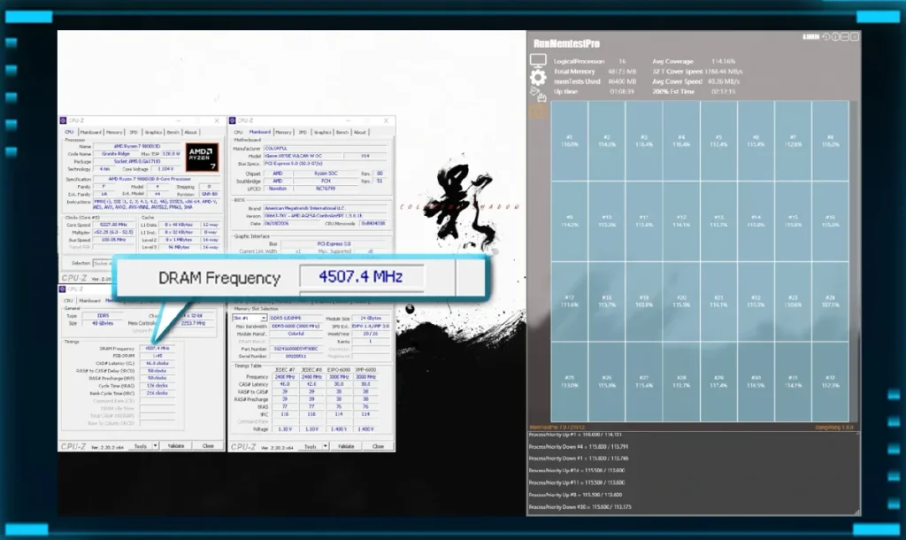
Task: Expand Tools dropdown arrow in CPU-Z Memory window
Action: [156, 446]
